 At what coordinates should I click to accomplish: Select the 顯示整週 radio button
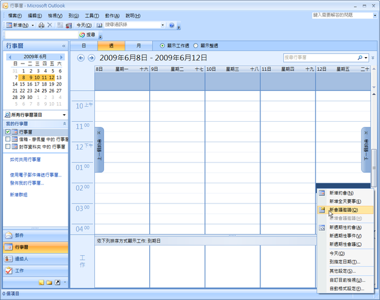point(197,46)
